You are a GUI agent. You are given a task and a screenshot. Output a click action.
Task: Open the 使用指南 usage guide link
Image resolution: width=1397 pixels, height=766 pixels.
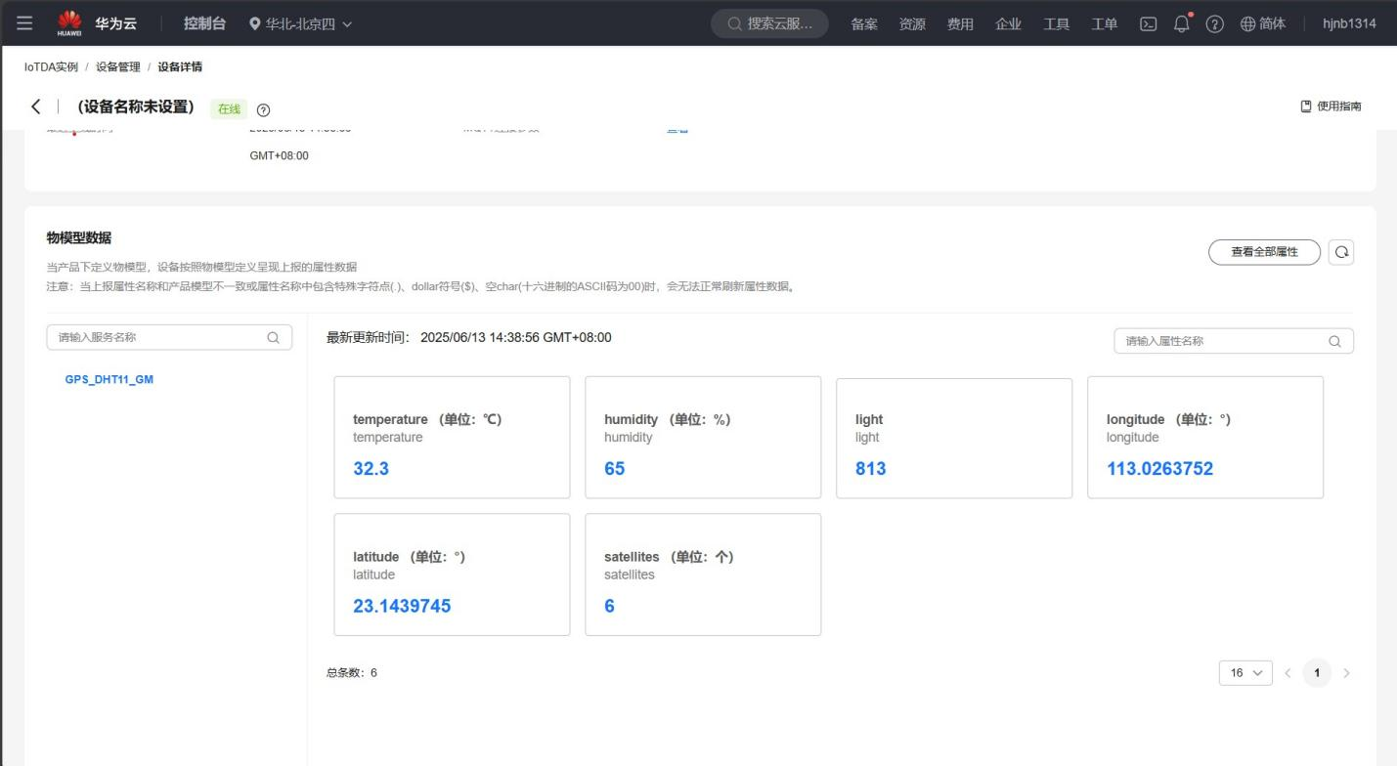(1331, 106)
